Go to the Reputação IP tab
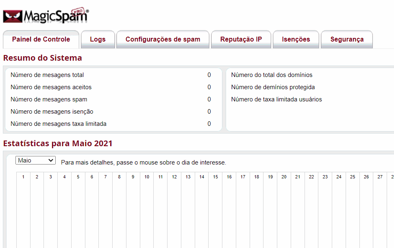 tap(241, 40)
